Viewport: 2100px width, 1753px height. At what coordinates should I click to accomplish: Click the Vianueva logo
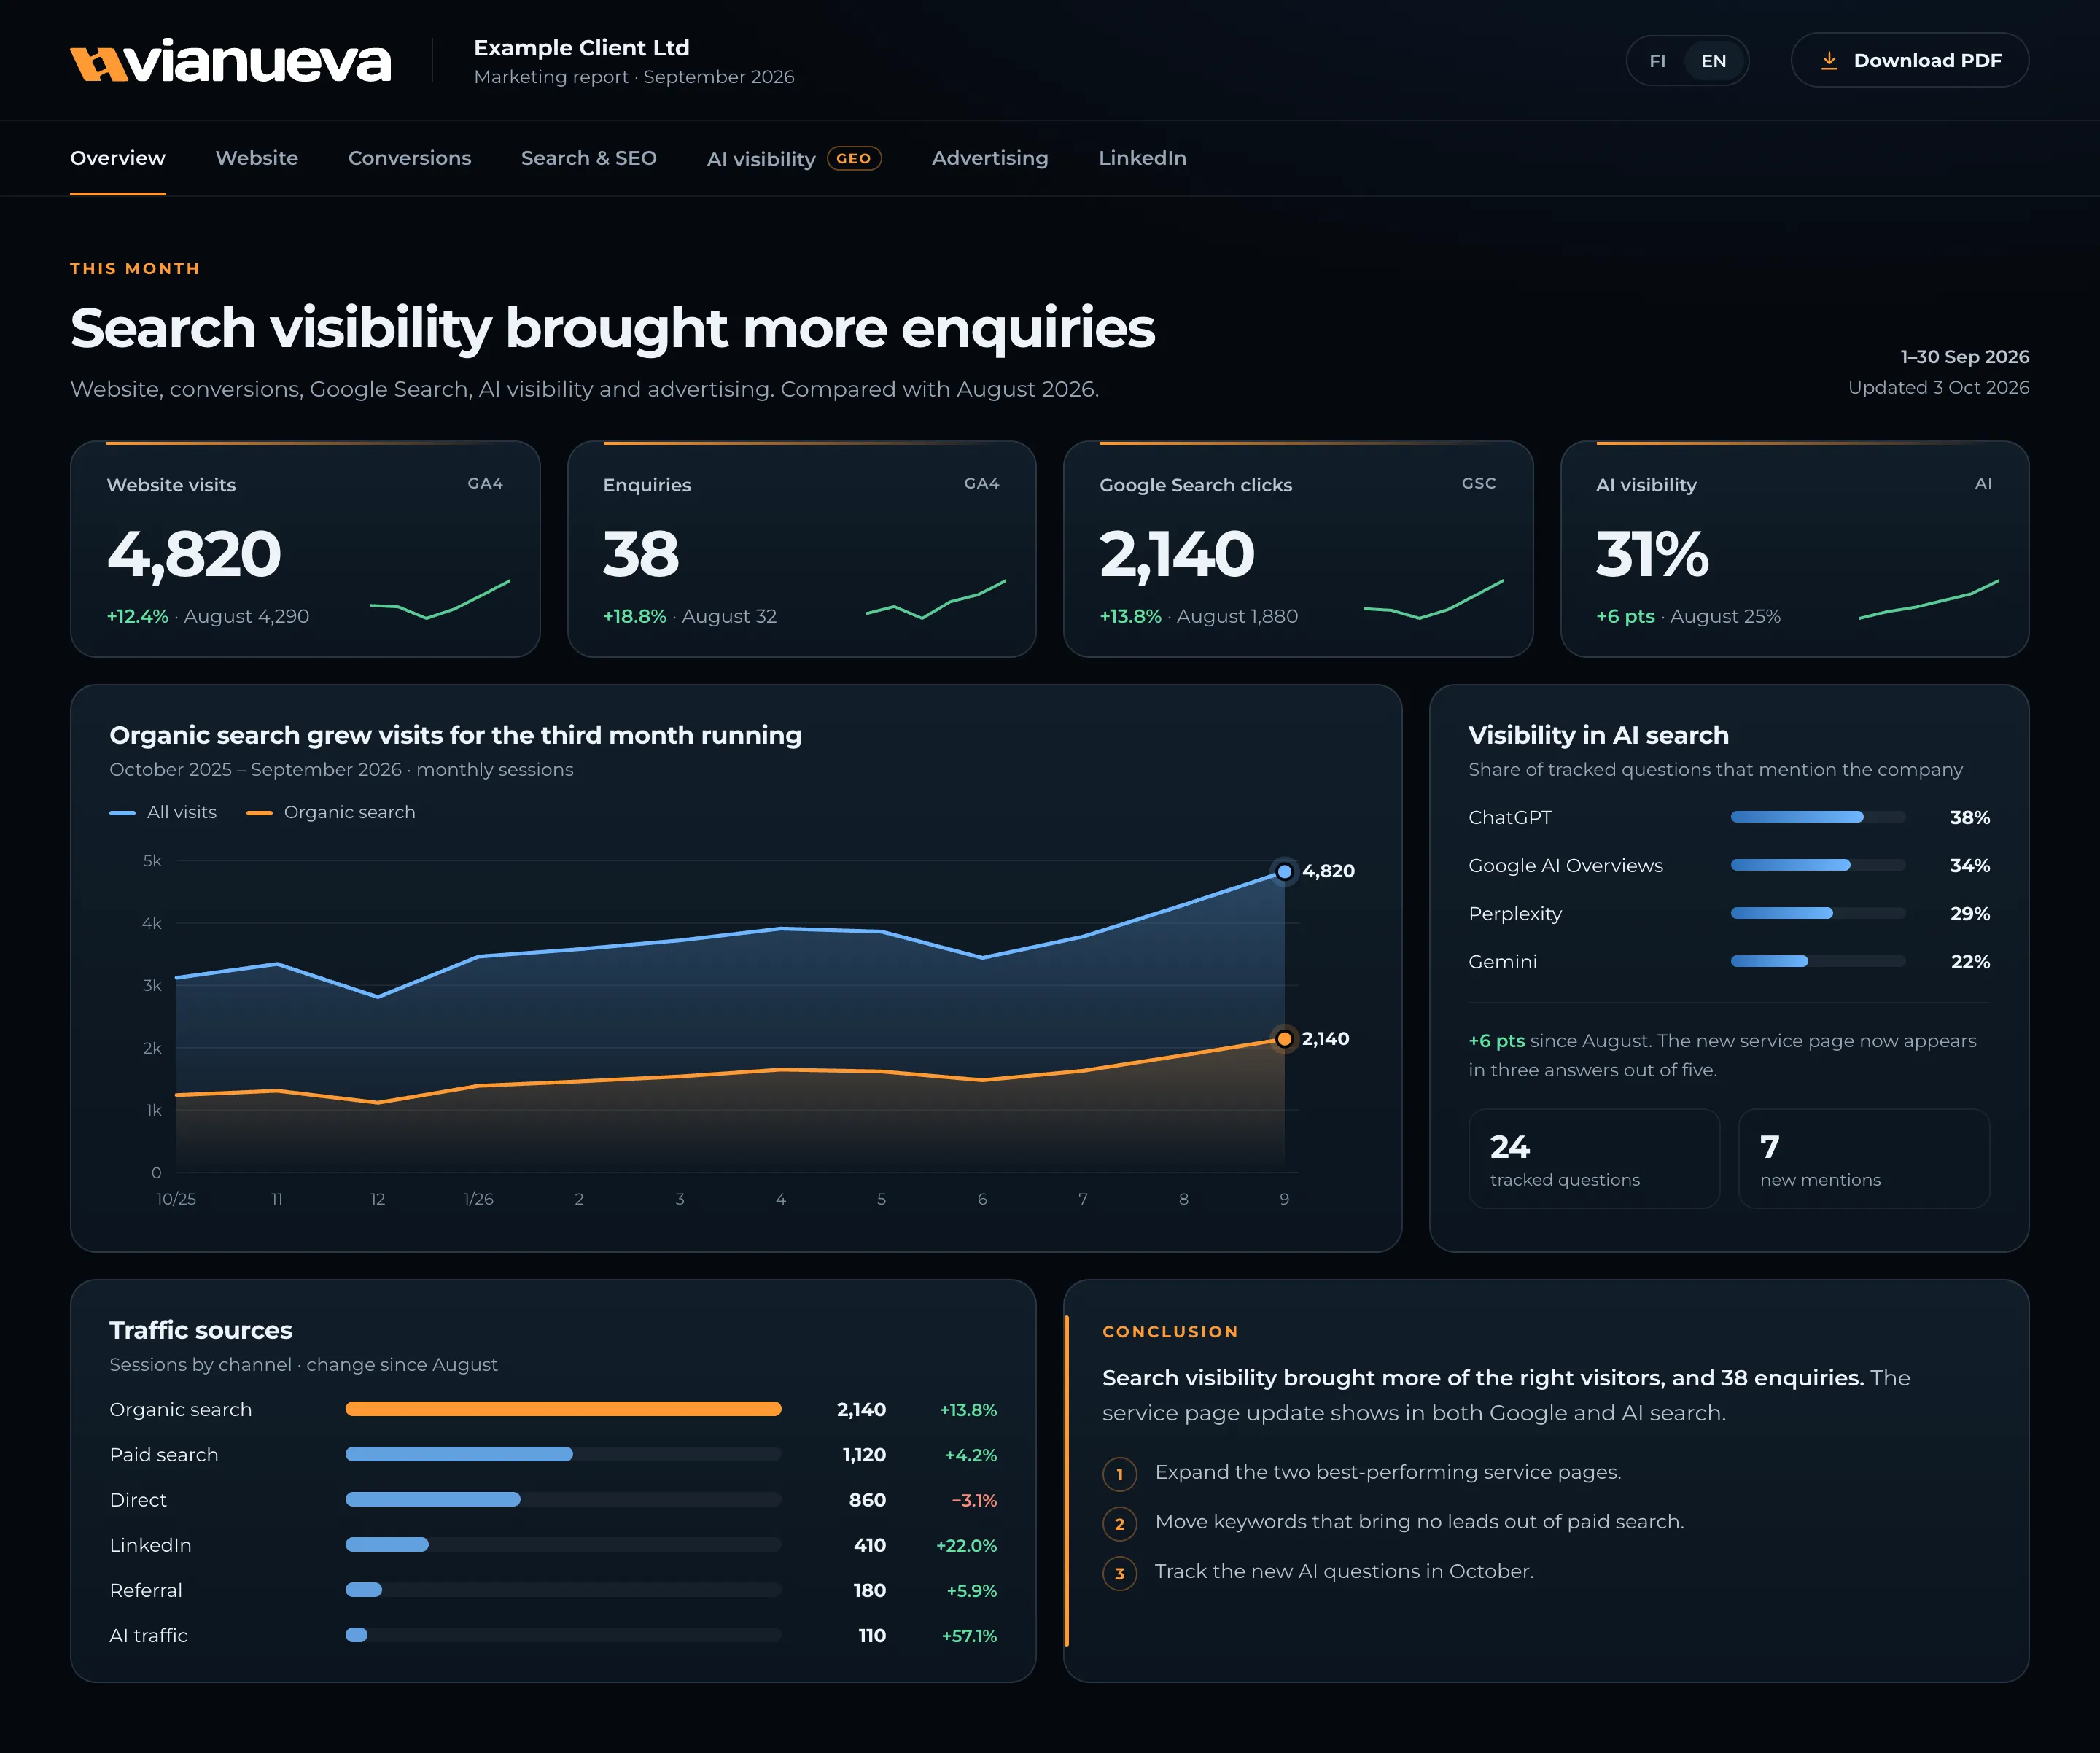pos(230,61)
